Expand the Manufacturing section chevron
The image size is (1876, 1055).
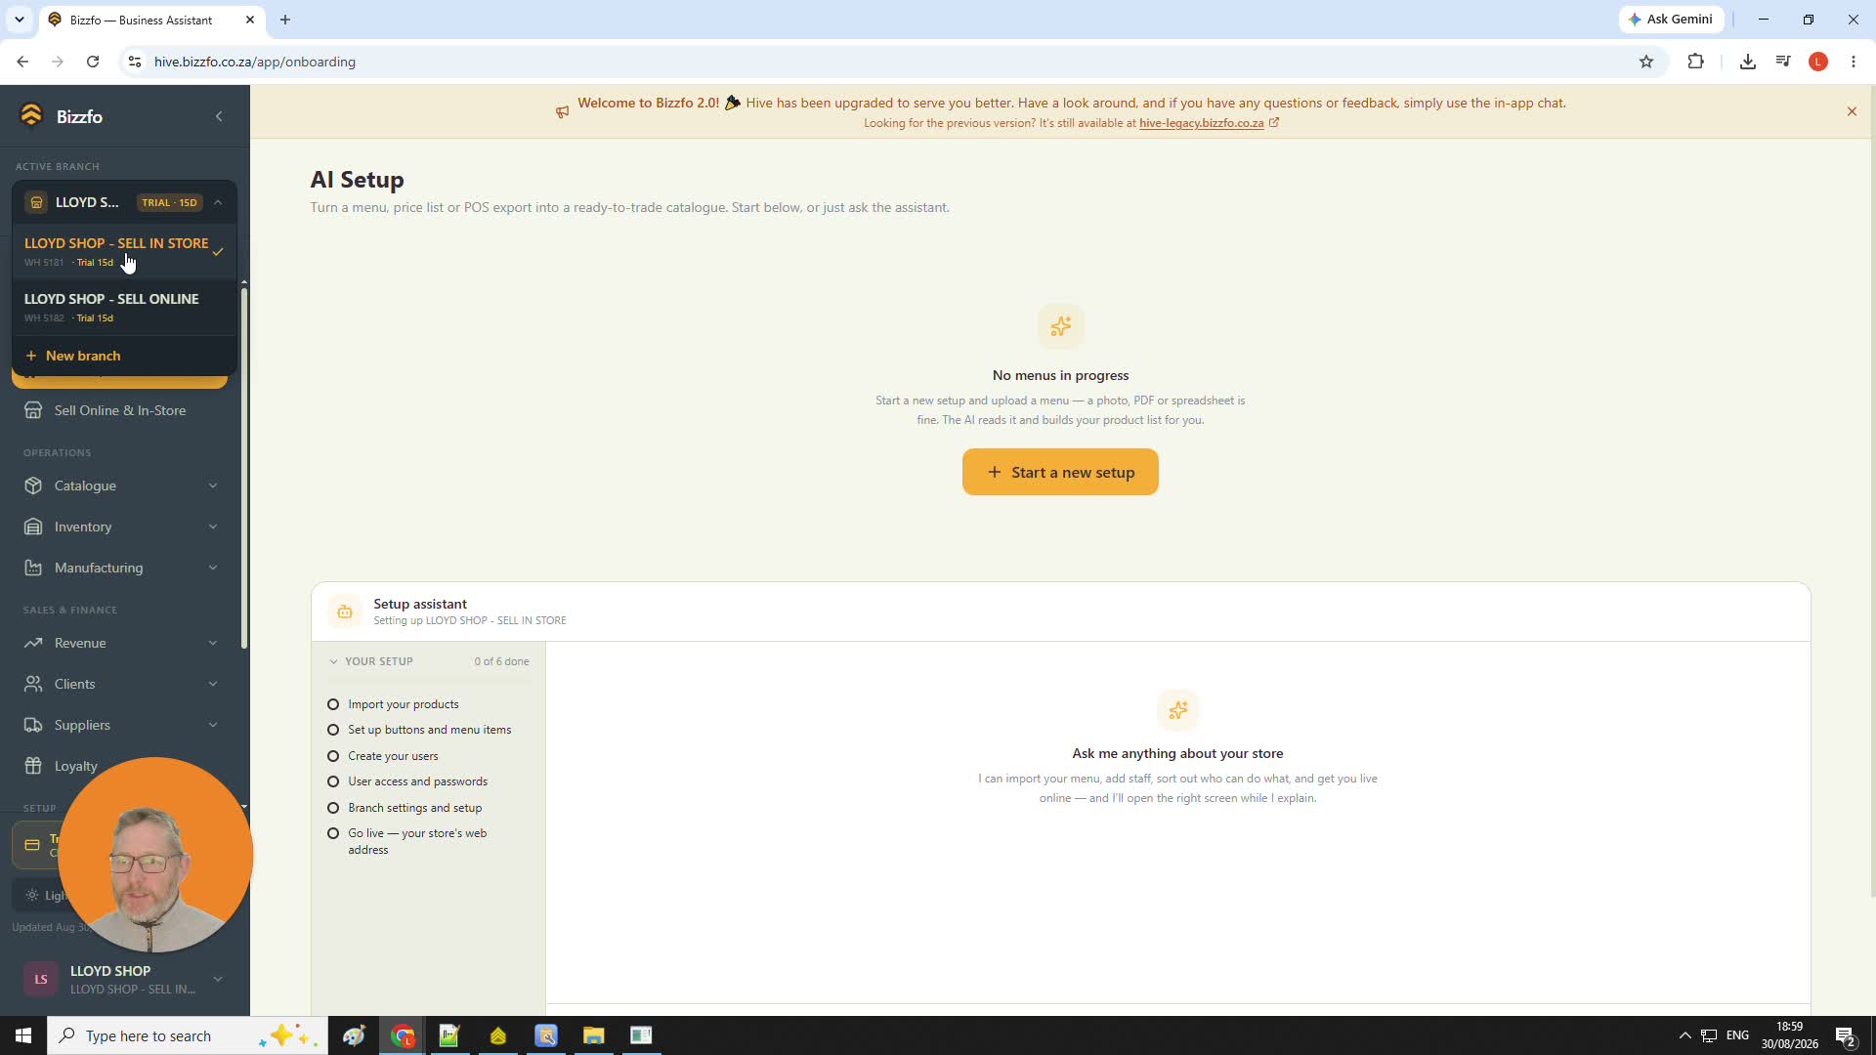(x=213, y=568)
